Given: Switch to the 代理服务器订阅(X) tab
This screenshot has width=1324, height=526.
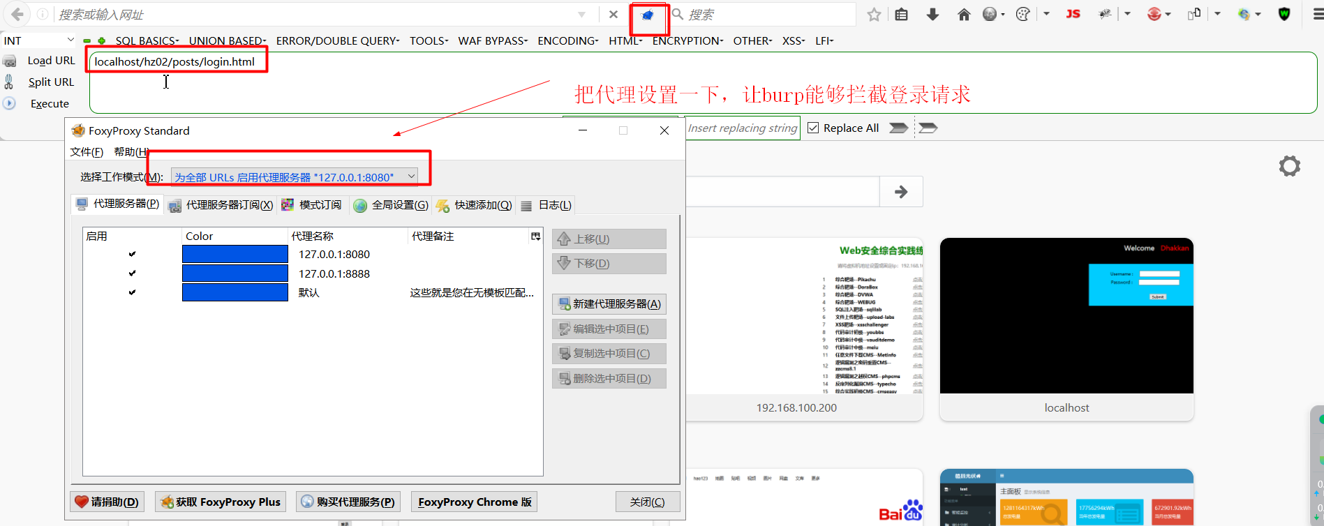Looking at the screenshot, I should [x=221, y=204].
